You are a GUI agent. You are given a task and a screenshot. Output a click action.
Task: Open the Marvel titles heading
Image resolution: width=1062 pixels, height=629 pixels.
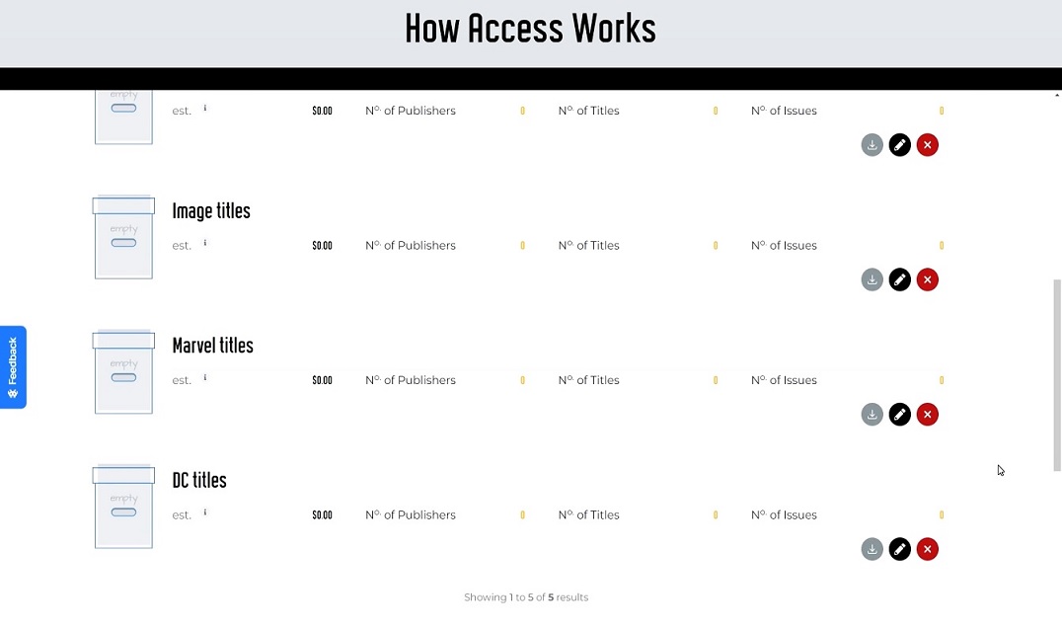212,346
